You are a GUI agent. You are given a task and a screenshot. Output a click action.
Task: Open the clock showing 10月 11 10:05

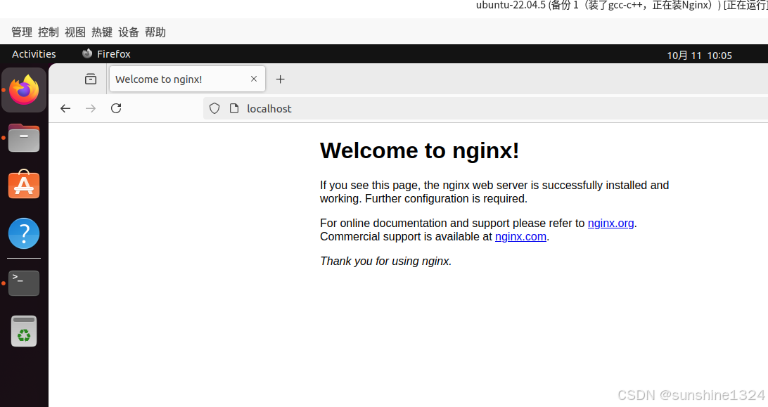pos(699,56)
